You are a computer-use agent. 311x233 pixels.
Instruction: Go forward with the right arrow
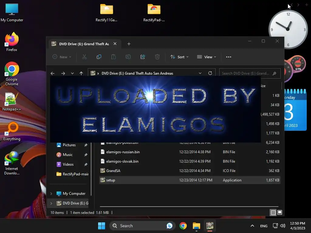click(63, 73)
